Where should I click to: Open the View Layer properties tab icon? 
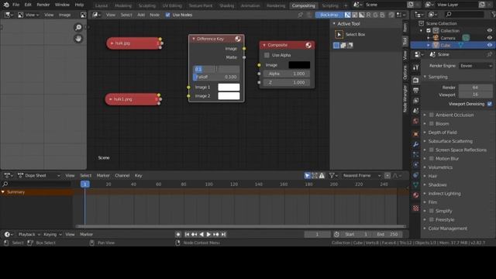click(x=415, y=101)
